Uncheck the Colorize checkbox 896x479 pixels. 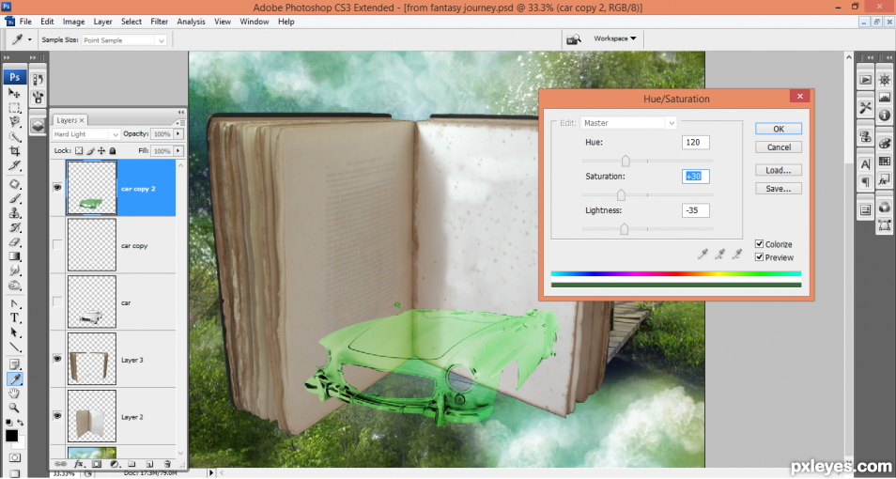tap(760, 243)
